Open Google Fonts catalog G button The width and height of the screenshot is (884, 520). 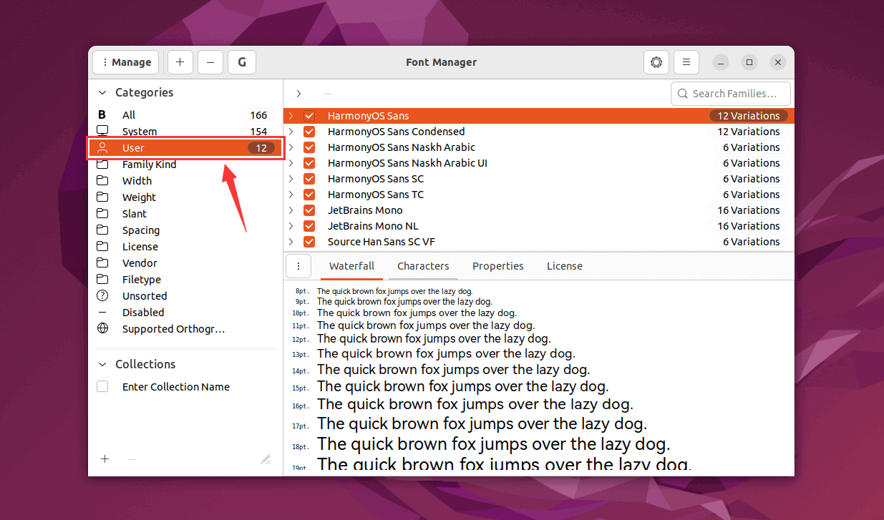(242, 62)
